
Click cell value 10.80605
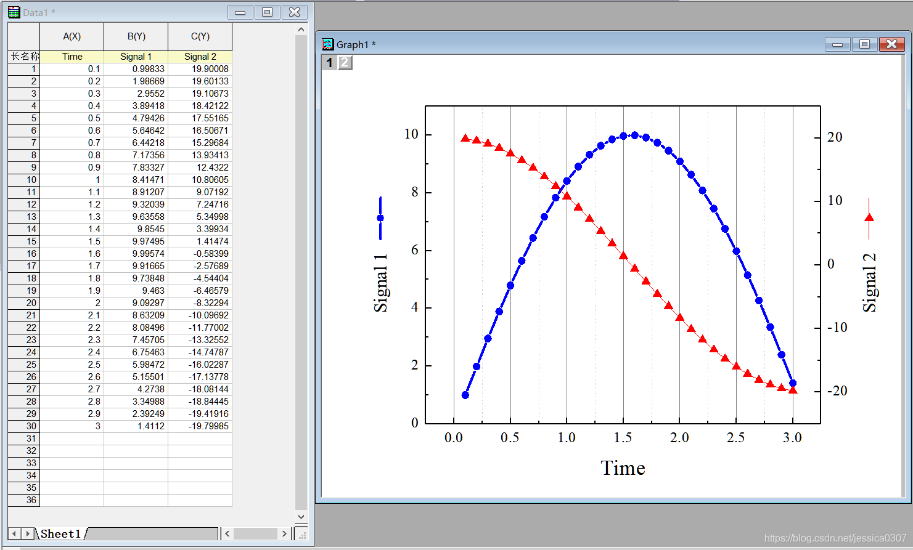[200, 180]
